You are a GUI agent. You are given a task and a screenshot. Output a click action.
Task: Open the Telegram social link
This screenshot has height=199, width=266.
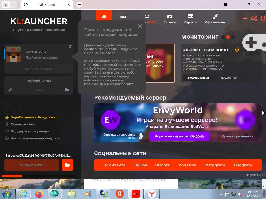pyautogui.click(x=243, y=165)
